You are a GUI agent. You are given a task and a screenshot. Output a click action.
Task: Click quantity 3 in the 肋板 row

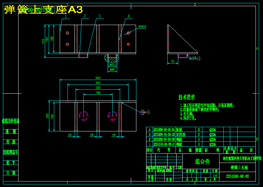[199, 130]
